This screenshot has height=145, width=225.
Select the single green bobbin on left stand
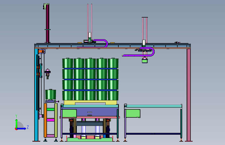pos(51,94)
